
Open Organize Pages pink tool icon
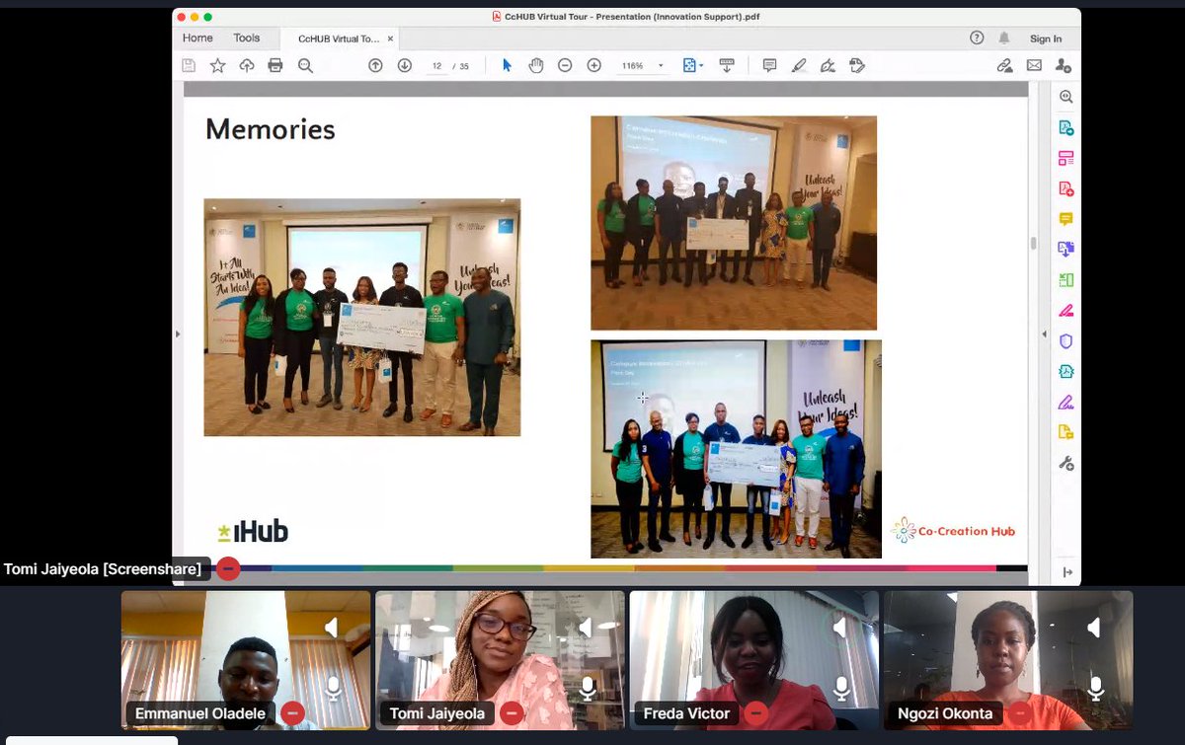point(1066,158)
